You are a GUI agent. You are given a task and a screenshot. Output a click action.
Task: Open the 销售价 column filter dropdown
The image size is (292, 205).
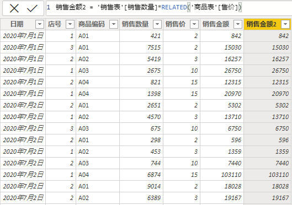pyautogui.click(x=194, y=24)
